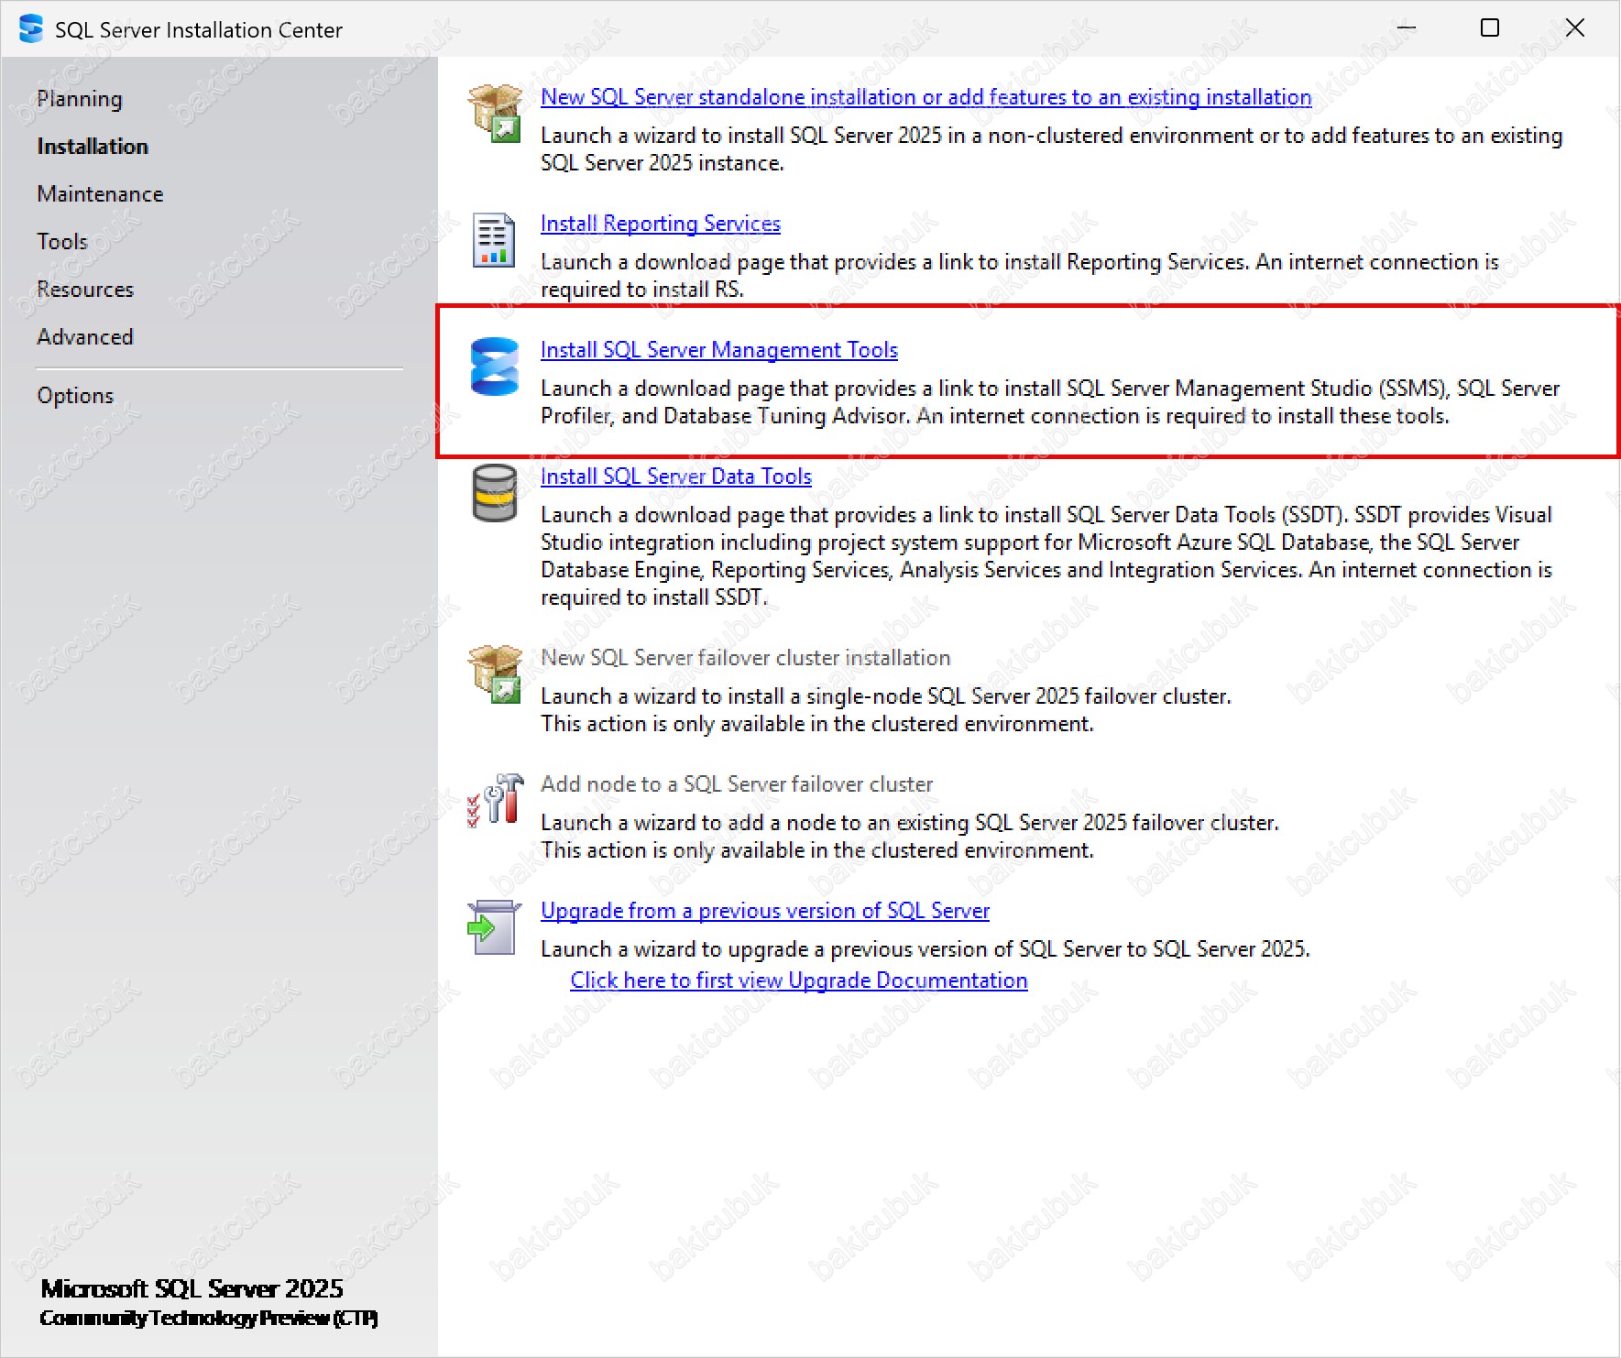Open Install SQL Server Data Tools link
1621x1358 pixels.
pos(676,476)
